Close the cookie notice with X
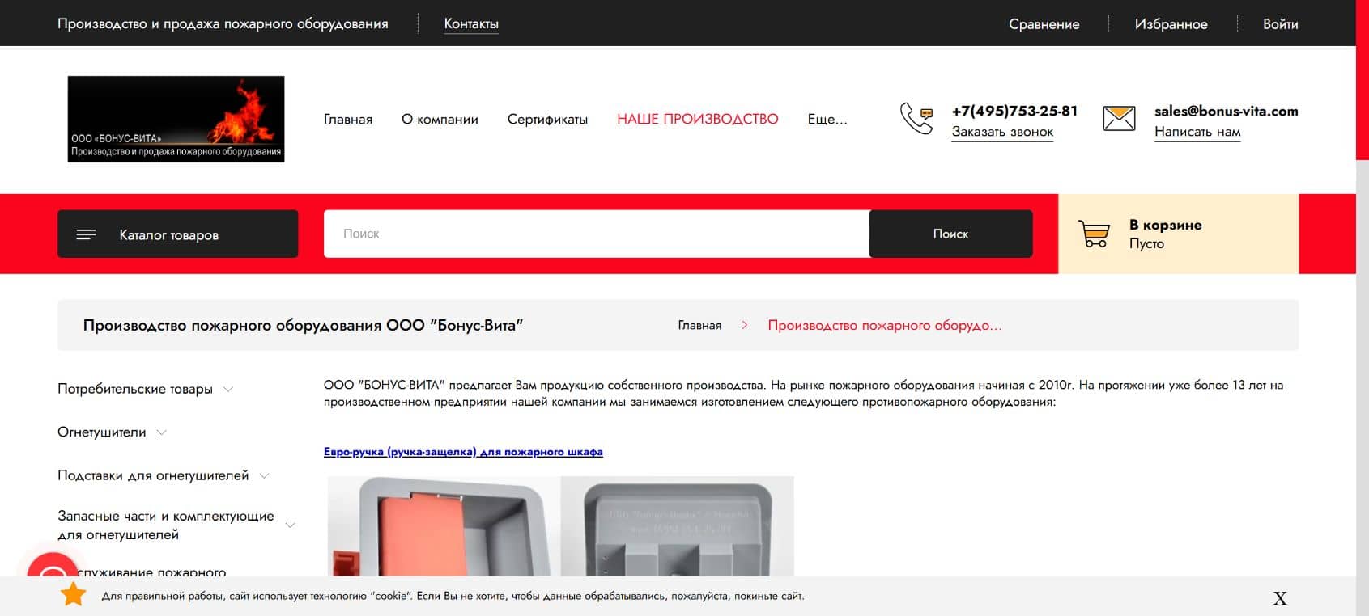Screen dimensions: 1369x616 [1280, 598]
